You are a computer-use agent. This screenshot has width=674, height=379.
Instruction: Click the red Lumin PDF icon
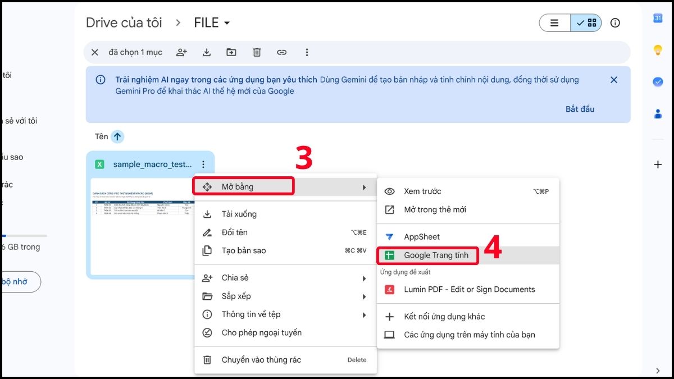tap(389, 290)
